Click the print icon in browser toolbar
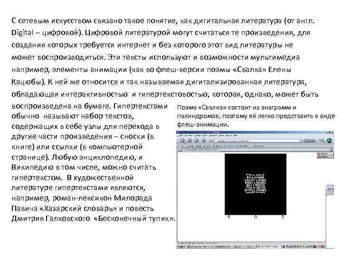Image resolution: width=342 pixels, height=256 pixels. [322, 141]
